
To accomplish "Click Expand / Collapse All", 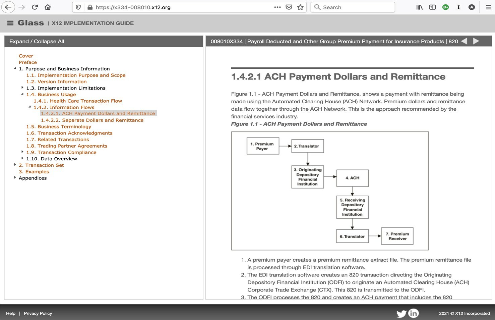I will [37, 41].
